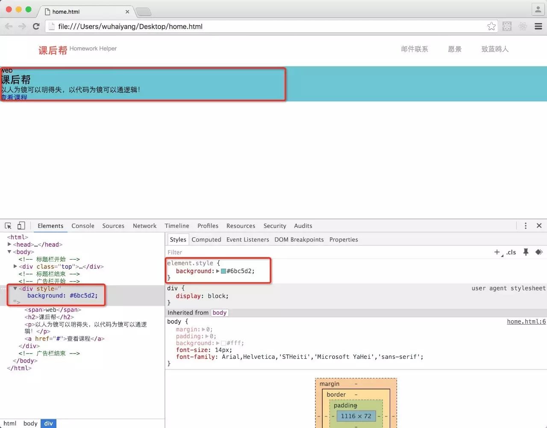
Task: Open color picker for #fff swatch
Action: tap(224, 343)
